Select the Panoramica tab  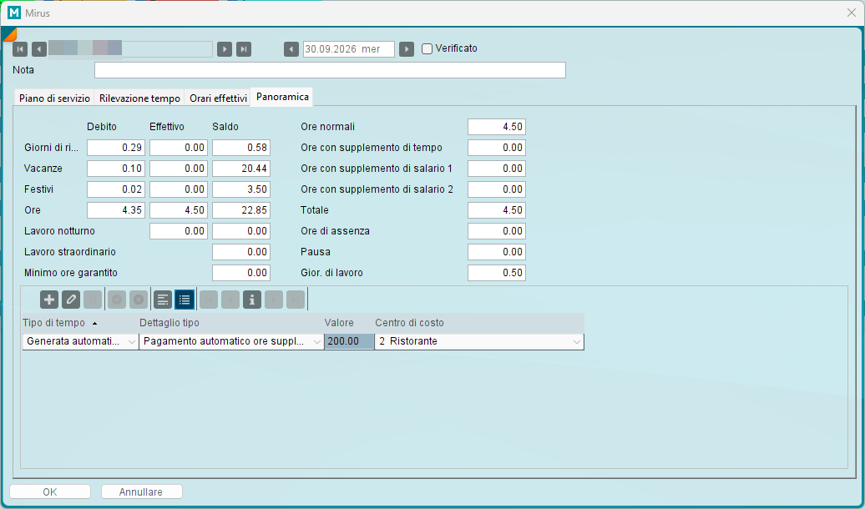(x=282, y=97)
